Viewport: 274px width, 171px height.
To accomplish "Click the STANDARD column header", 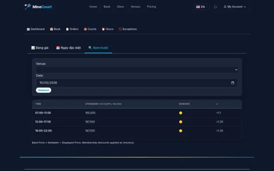I will (x=103, y=104).
